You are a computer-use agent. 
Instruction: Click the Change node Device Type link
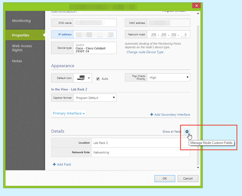pyautogui.click(x=145, y=52)
